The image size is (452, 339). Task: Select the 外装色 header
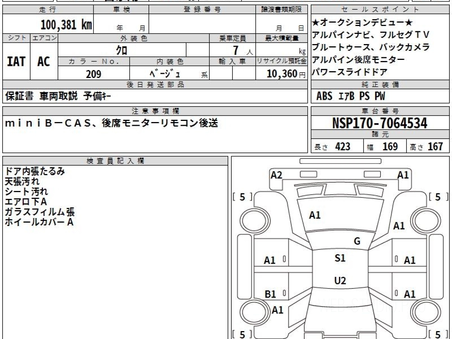pyautogui.click(x=134, y=38)
